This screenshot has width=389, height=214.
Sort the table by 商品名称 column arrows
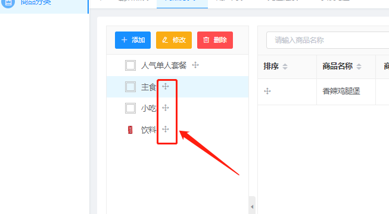click(359, 67)
